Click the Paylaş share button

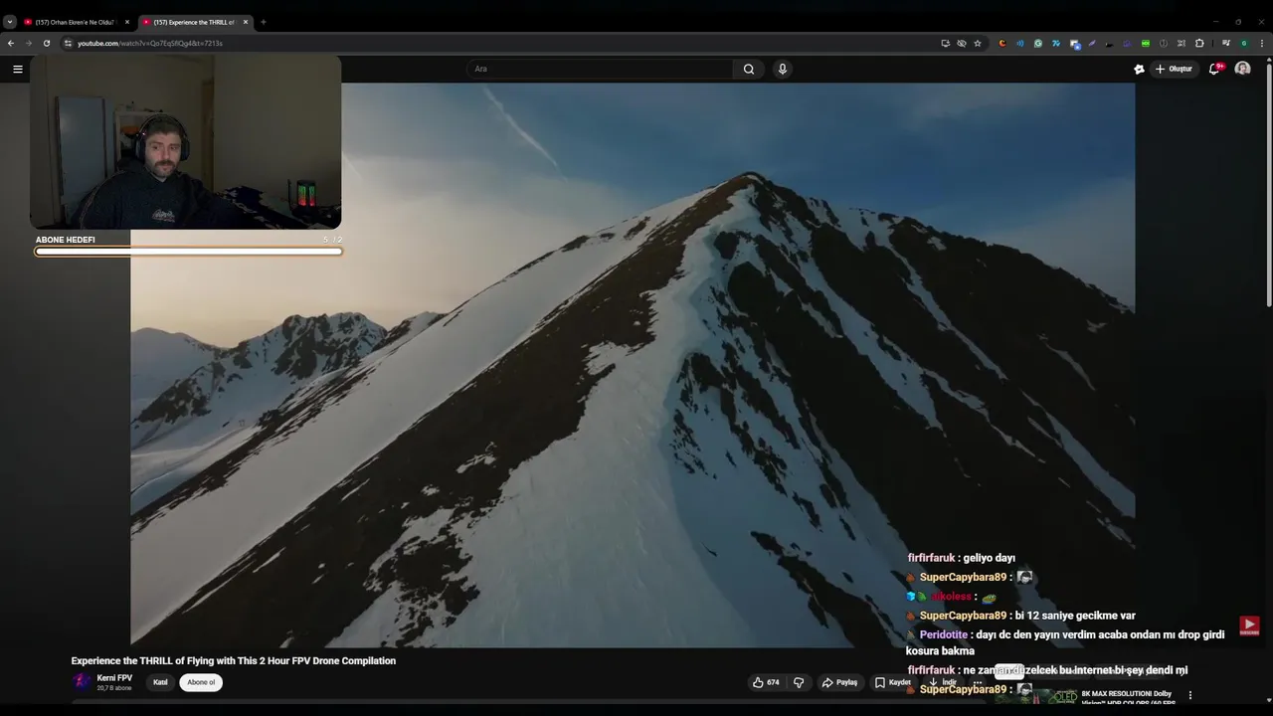[839, 682]
